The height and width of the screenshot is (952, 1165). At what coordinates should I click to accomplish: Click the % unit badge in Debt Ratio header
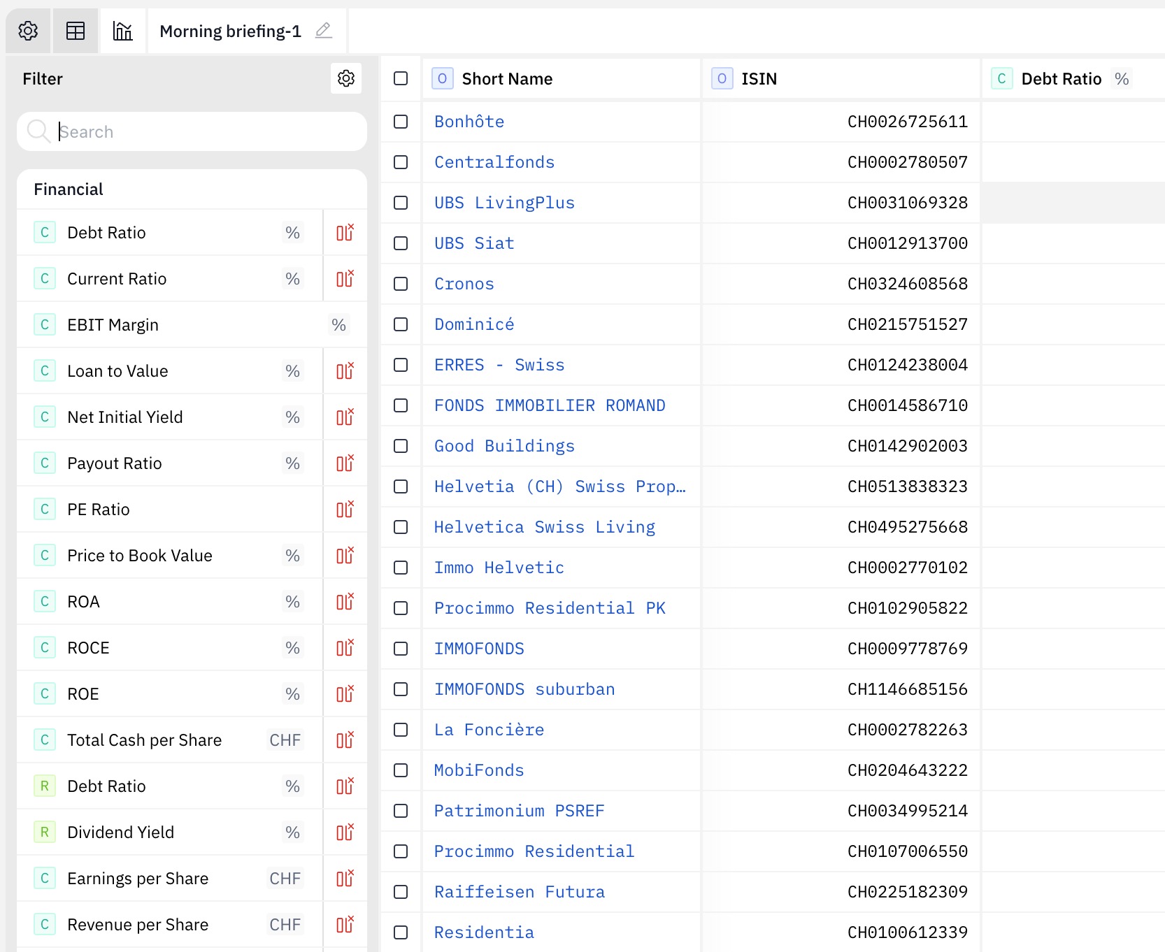point(1122,79)
